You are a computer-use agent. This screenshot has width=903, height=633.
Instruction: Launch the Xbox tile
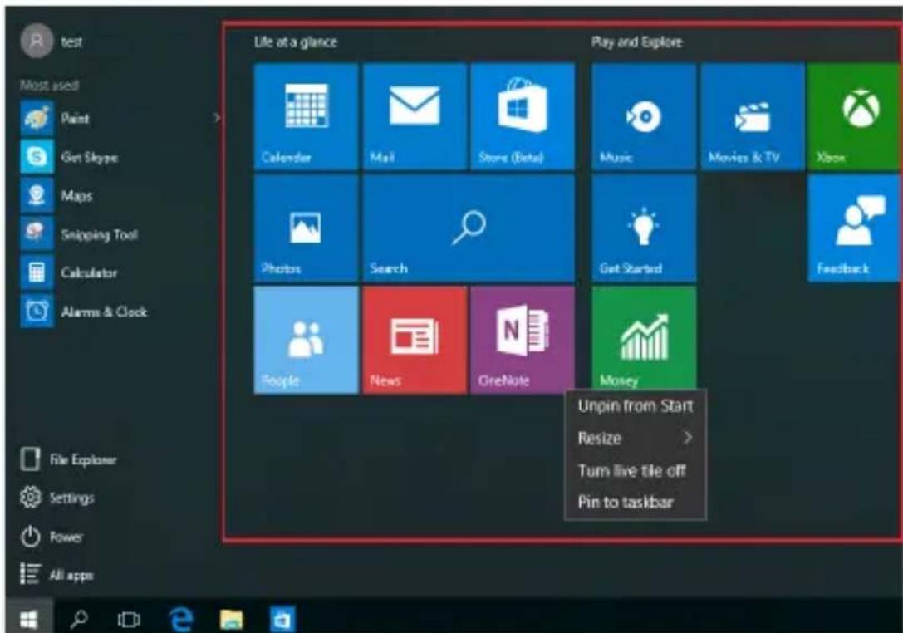[x=855, y=116]
